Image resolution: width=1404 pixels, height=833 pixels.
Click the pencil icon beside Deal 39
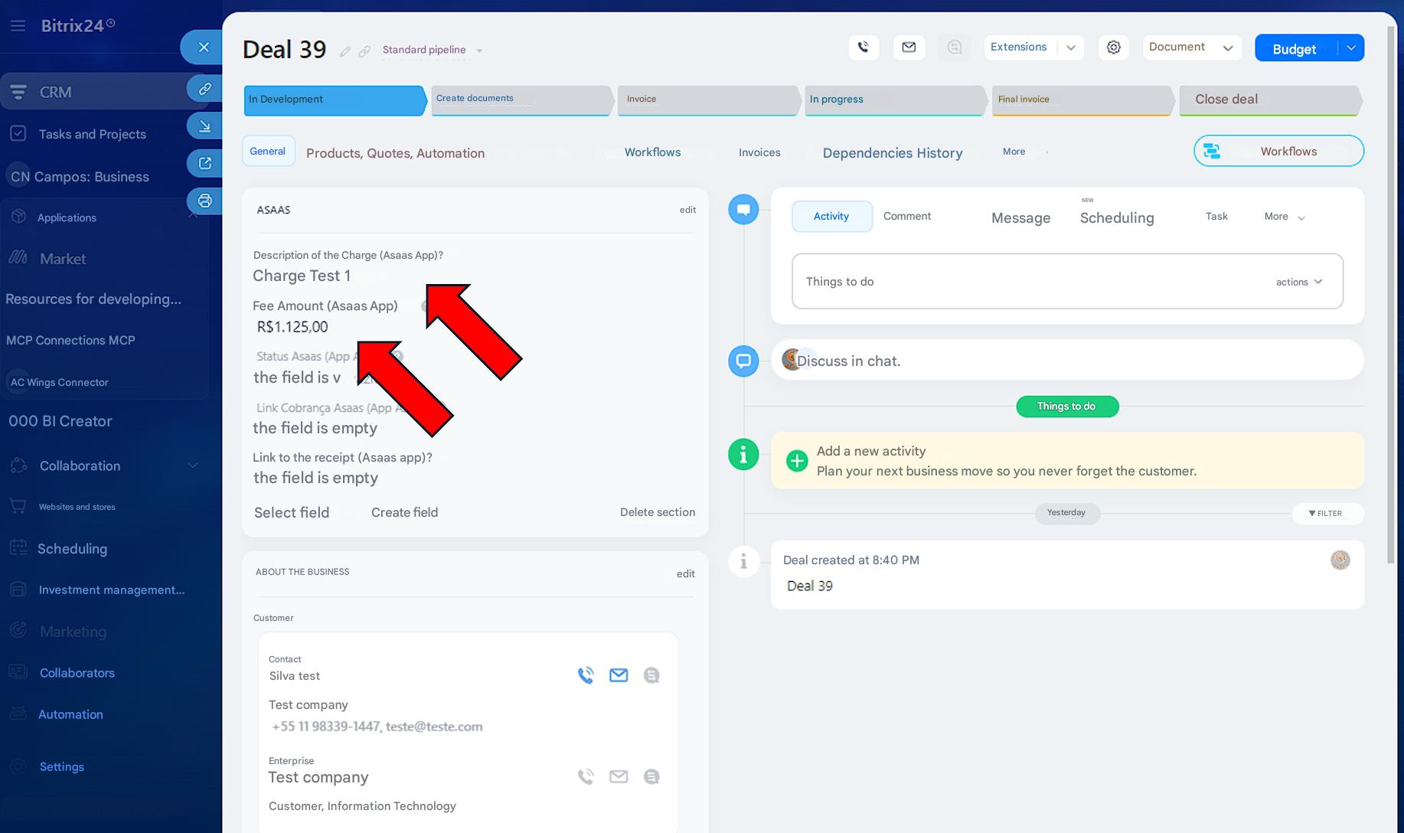(x=345, y=51)
